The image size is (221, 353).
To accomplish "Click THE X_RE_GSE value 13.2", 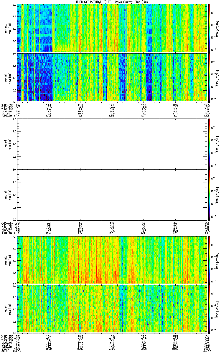I will (x=17, y=336).
